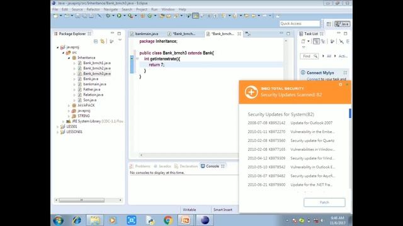403x226 pixels.
Task: Open Google Chrome from the taskbar
Action: [x=168, y=220]
